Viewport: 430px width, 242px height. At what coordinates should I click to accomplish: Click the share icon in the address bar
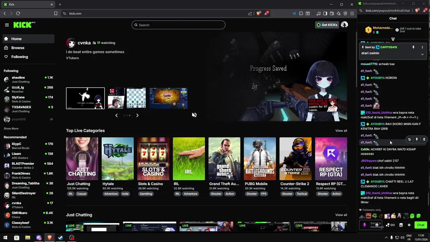point(250,13)
